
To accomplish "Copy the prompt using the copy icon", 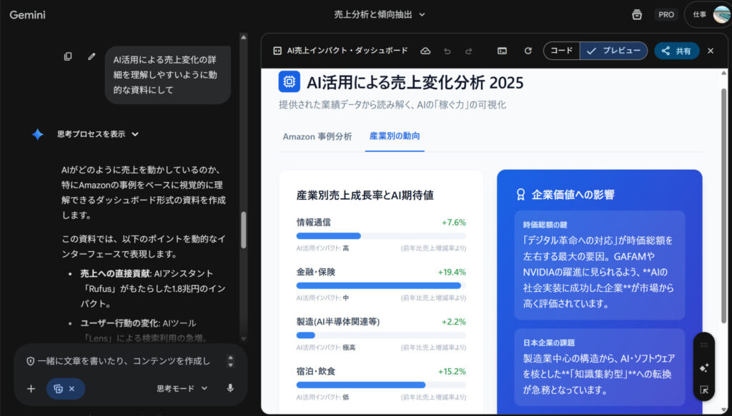I will coord(68,56).
